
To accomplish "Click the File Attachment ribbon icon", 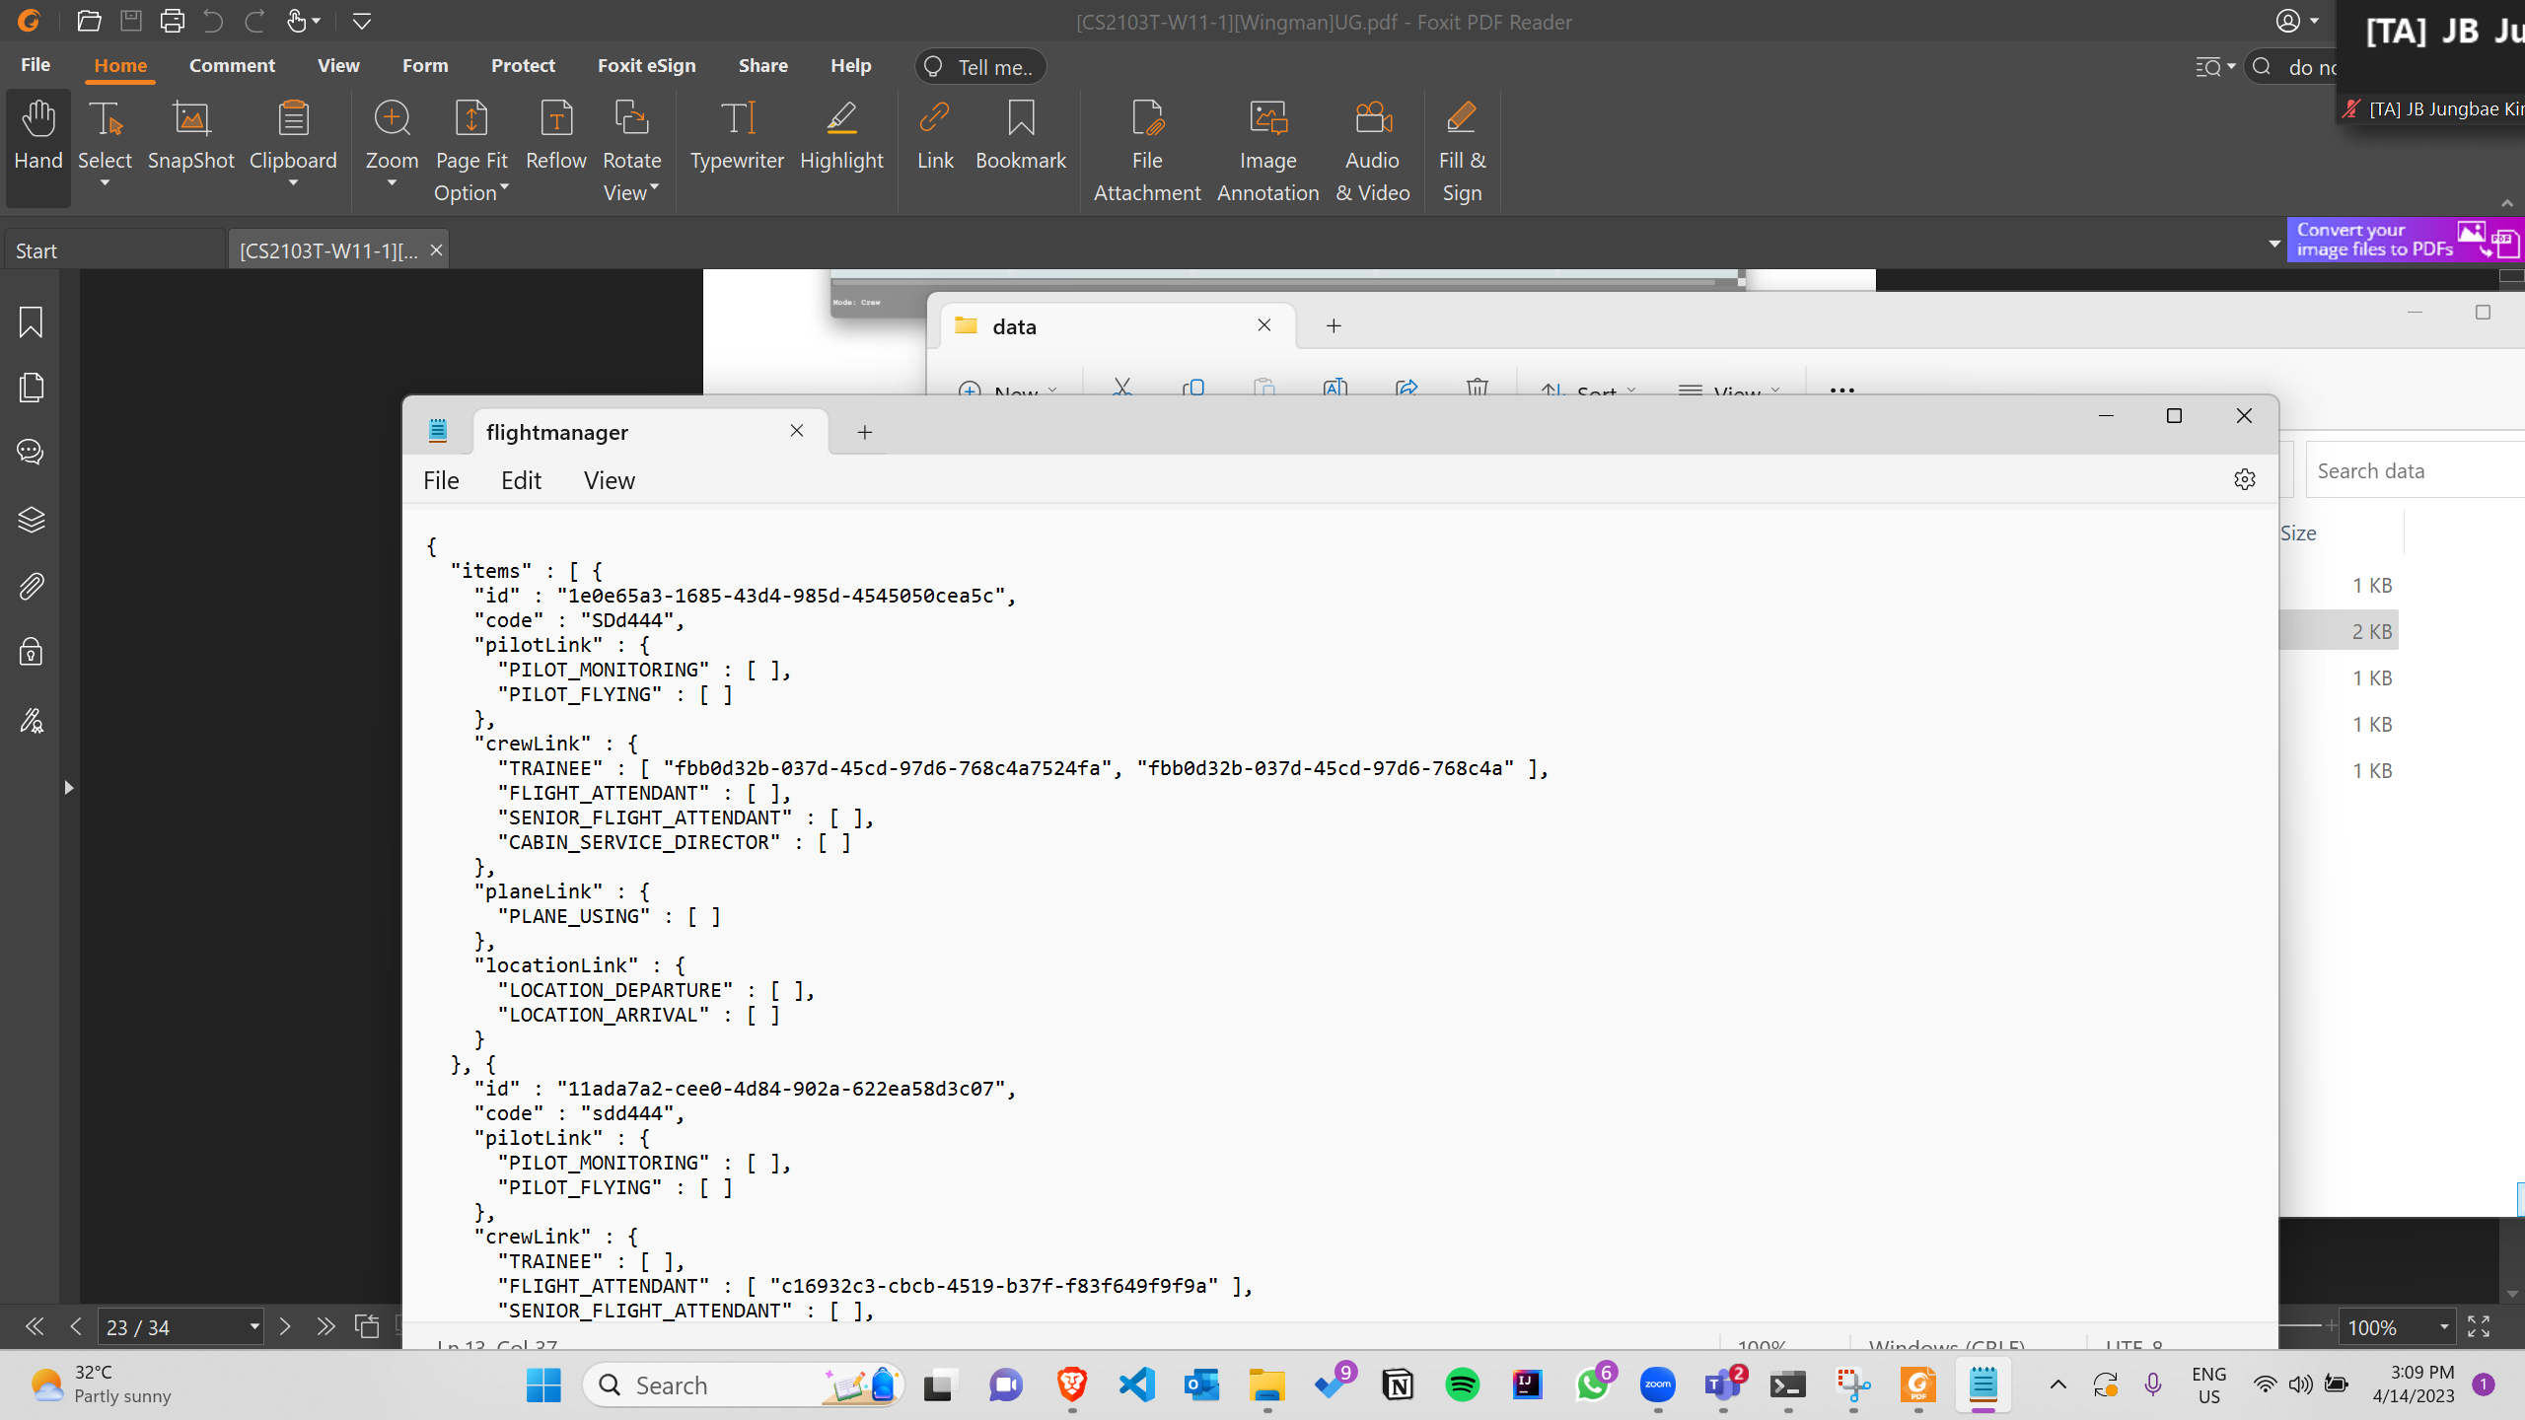I will (x=1146, y=120).
